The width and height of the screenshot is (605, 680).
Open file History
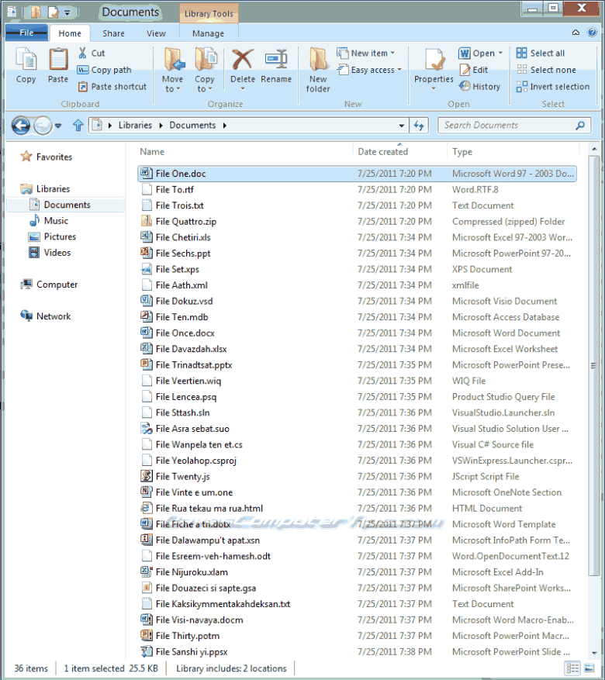coord(479,86)
